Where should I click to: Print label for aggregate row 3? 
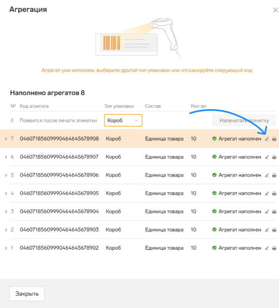click(x=274, y=212)
